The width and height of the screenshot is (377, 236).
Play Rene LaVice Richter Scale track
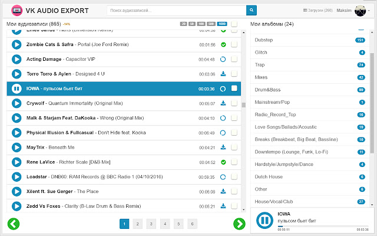(x=16, y=162)
